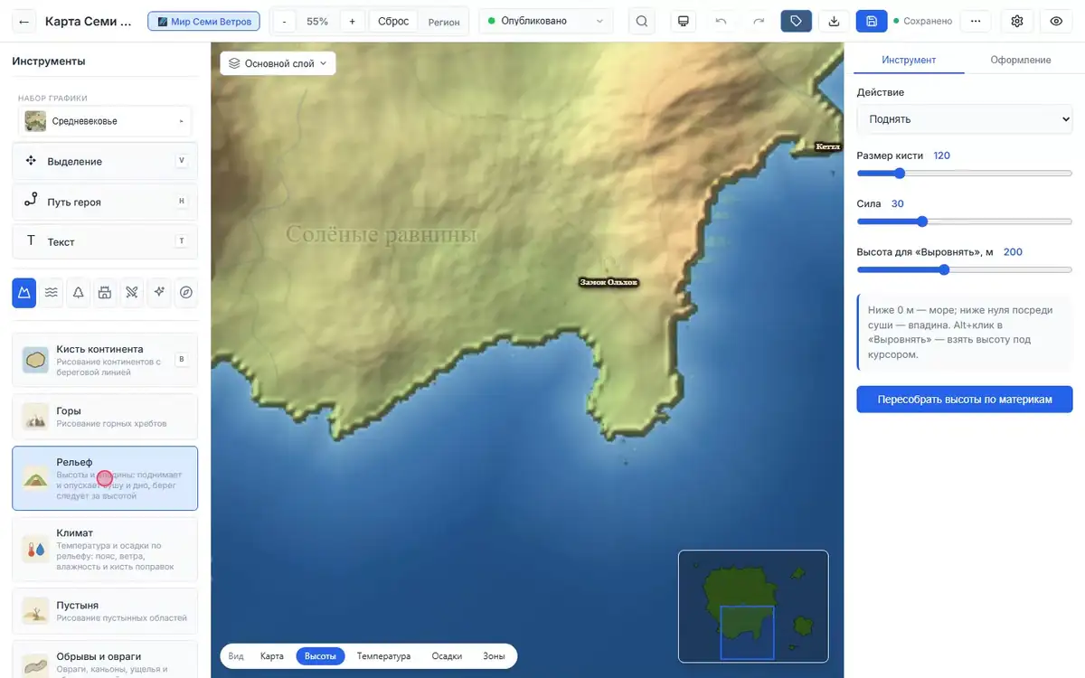This screenshot has height=678, width=1085.
Task: Zoom in with the plus button
Action: point(352,21)
